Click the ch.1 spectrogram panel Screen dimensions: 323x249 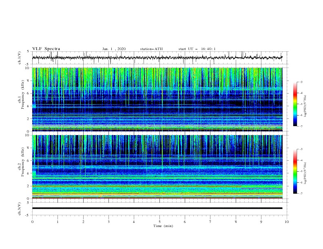157,99
